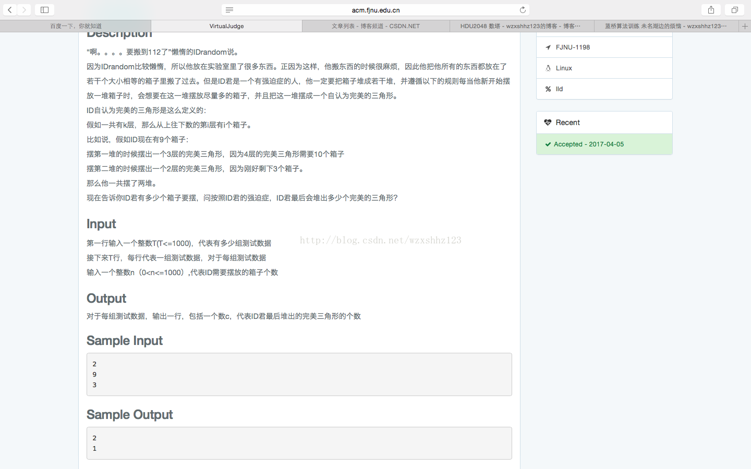Viewport: 751px width, 469px height.
Task: Click the line 接下来T行,每行代表一组测试数据
Action: [176, 258]
